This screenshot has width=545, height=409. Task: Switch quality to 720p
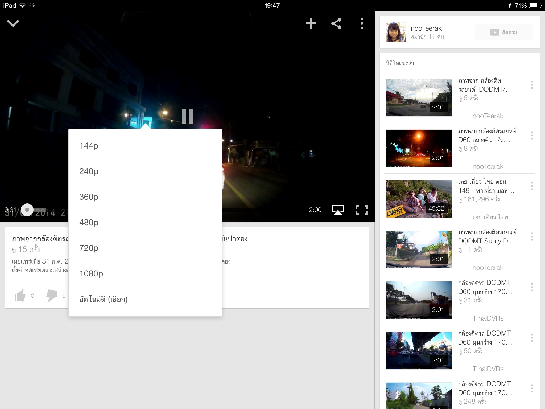pos(89,248)
